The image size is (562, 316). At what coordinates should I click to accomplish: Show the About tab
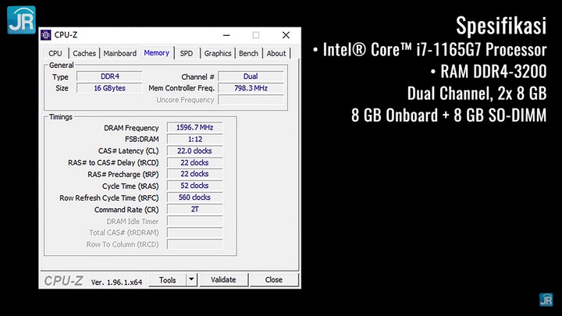(x=276, y=54)
